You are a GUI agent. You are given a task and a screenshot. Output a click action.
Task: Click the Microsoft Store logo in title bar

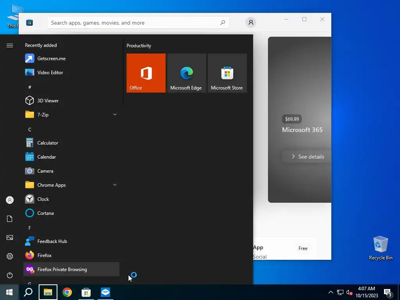[29, 23]
